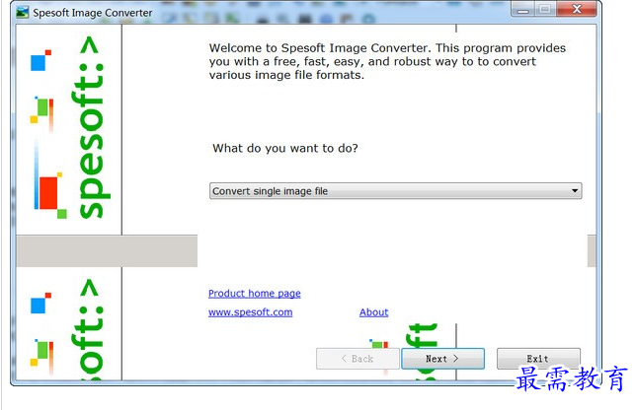The width and height of the screenshot is (636, 410).
Task: Open the Product home page link
Action: (x=255, y=294)
